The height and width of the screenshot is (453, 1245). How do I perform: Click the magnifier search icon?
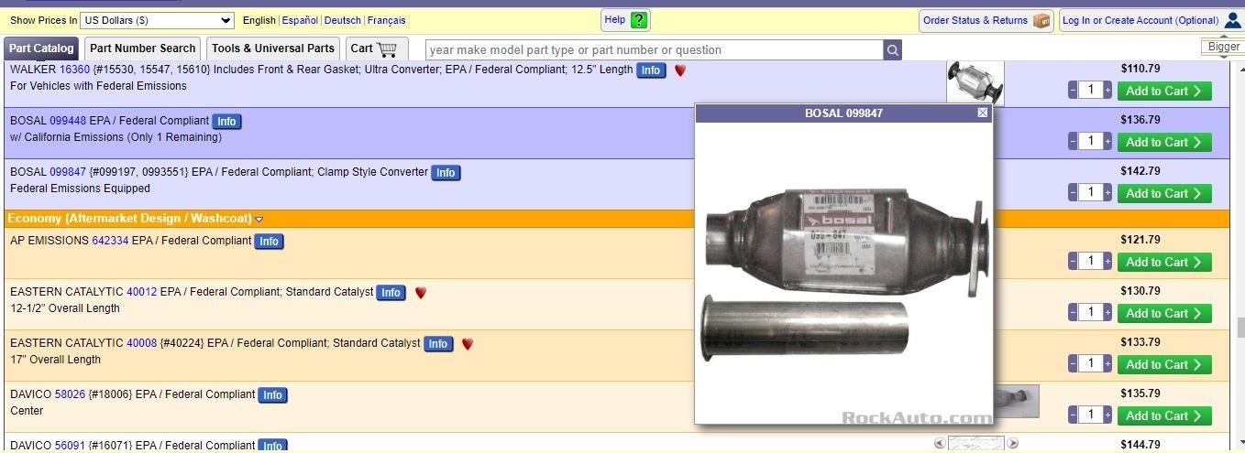tap(892, 50)
